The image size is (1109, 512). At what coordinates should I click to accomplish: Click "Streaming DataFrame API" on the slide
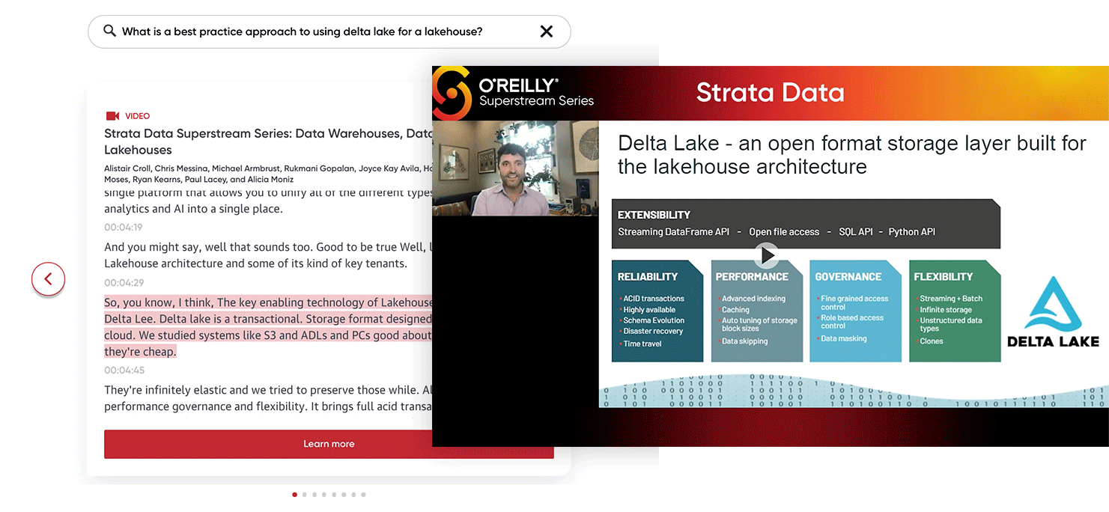(x=673, y=232)
